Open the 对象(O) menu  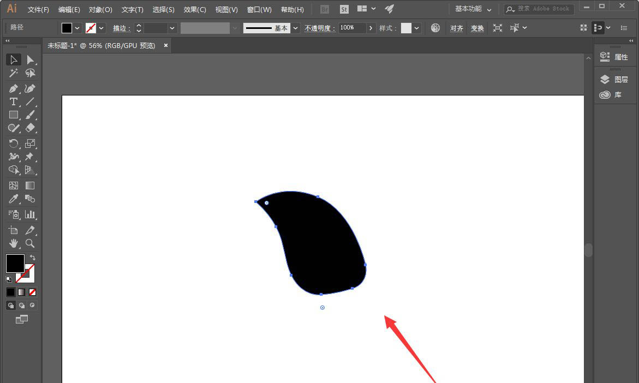pyautogui.click(x=100, y=9)
